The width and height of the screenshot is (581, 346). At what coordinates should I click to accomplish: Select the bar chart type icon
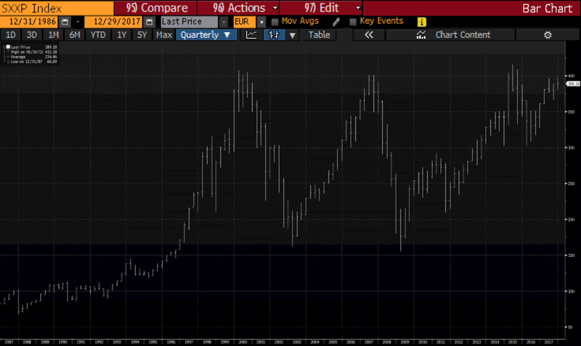274,35
